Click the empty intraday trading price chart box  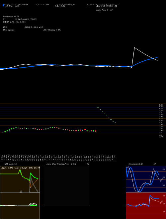[x=66, y=186]
